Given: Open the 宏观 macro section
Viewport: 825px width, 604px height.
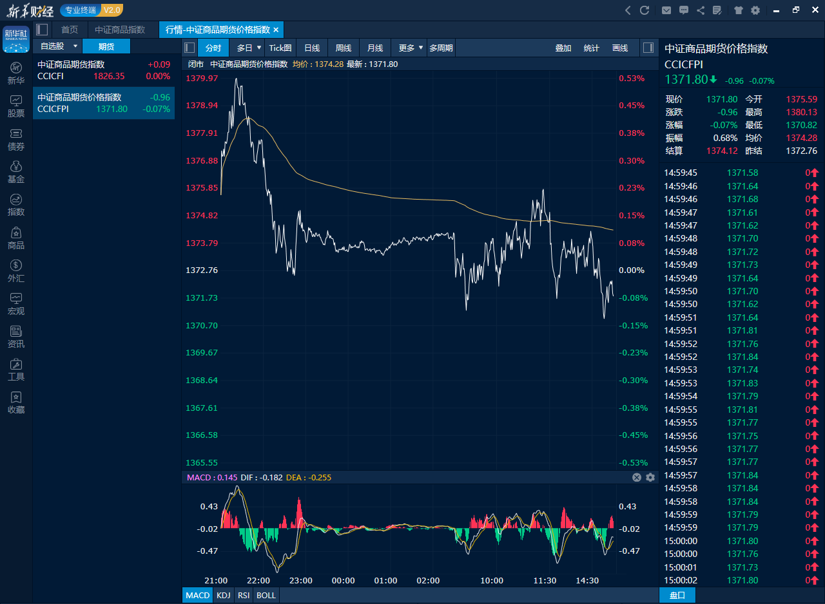Looking at the screenshot, I should tap(16, 304).
